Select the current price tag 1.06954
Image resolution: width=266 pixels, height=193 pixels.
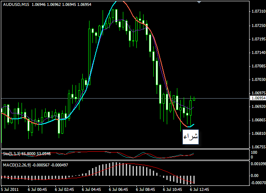tap(257, 98)
